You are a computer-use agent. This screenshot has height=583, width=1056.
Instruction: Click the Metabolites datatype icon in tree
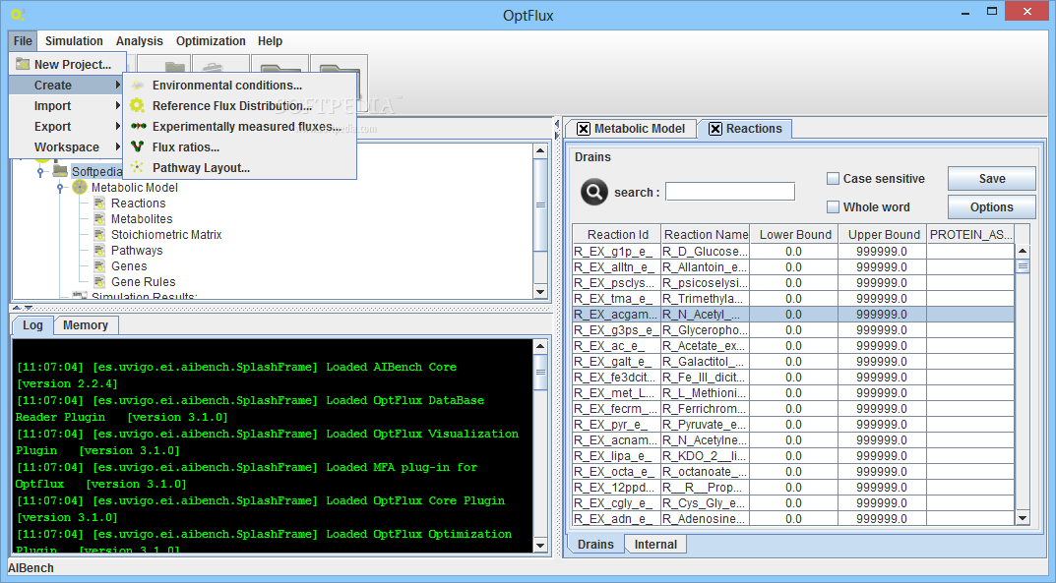[x=99, y=218]
